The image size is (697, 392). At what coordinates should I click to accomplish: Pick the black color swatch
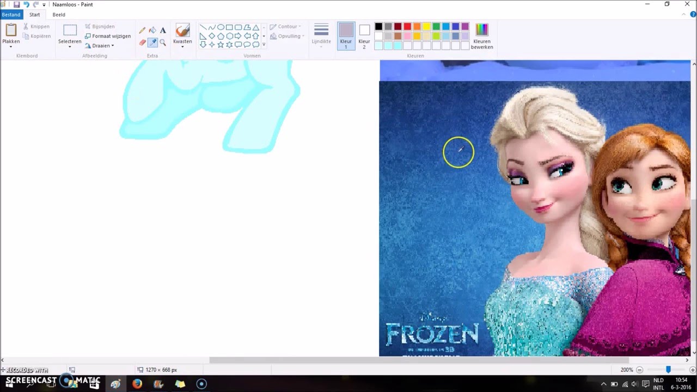378,27
